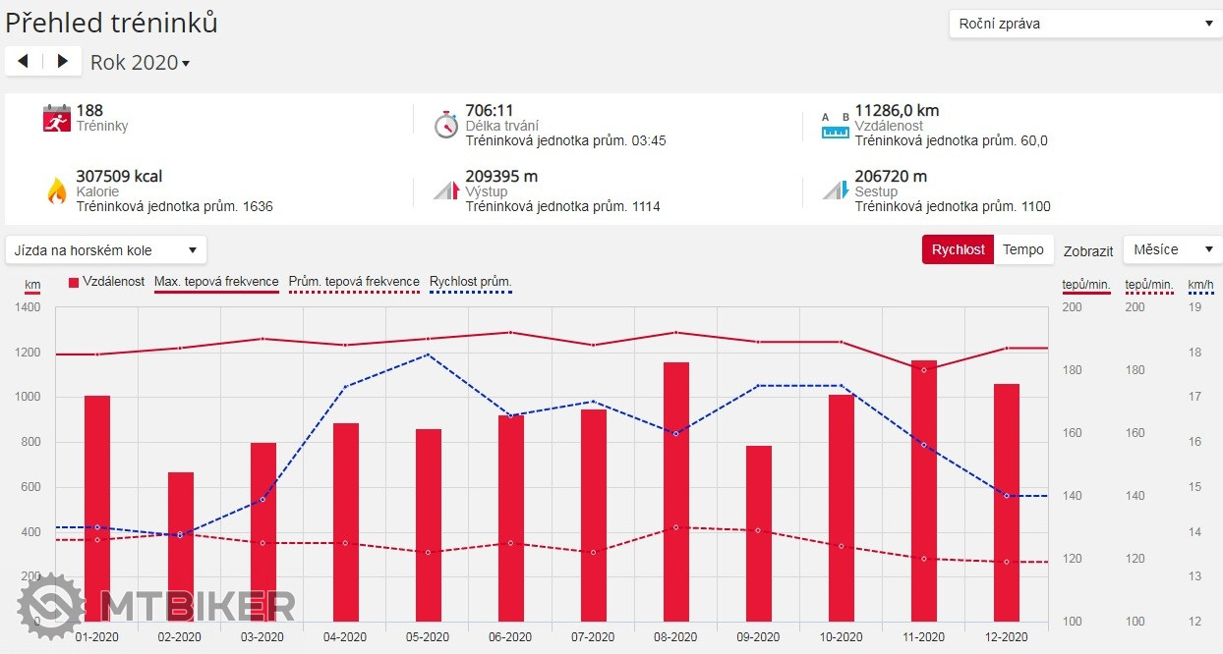Open the Roční zpráva report dropdown
Image resolution: width=1223 pixels, height=654 pixels.
point(1084,24)
